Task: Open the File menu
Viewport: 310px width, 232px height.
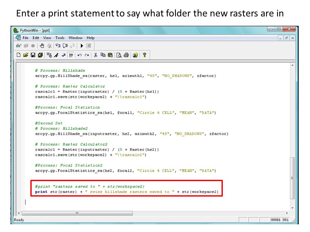Action: coord(26,38)
